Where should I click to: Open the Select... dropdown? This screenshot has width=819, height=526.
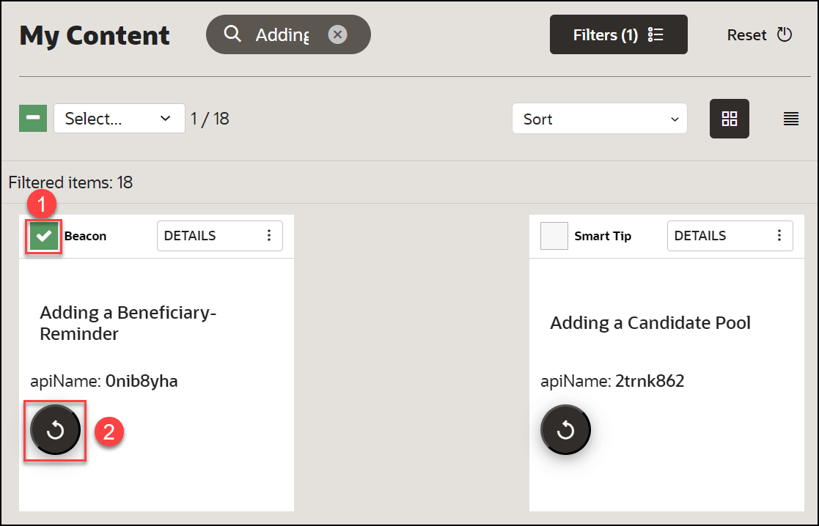[119, 119]
